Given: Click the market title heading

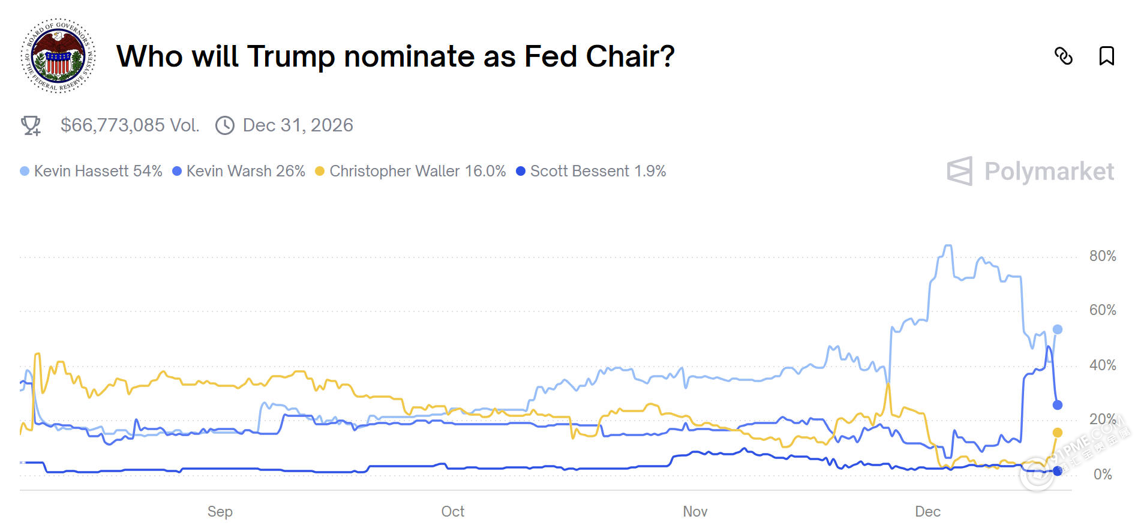Looking at the screenshot, I should point(395,56).
